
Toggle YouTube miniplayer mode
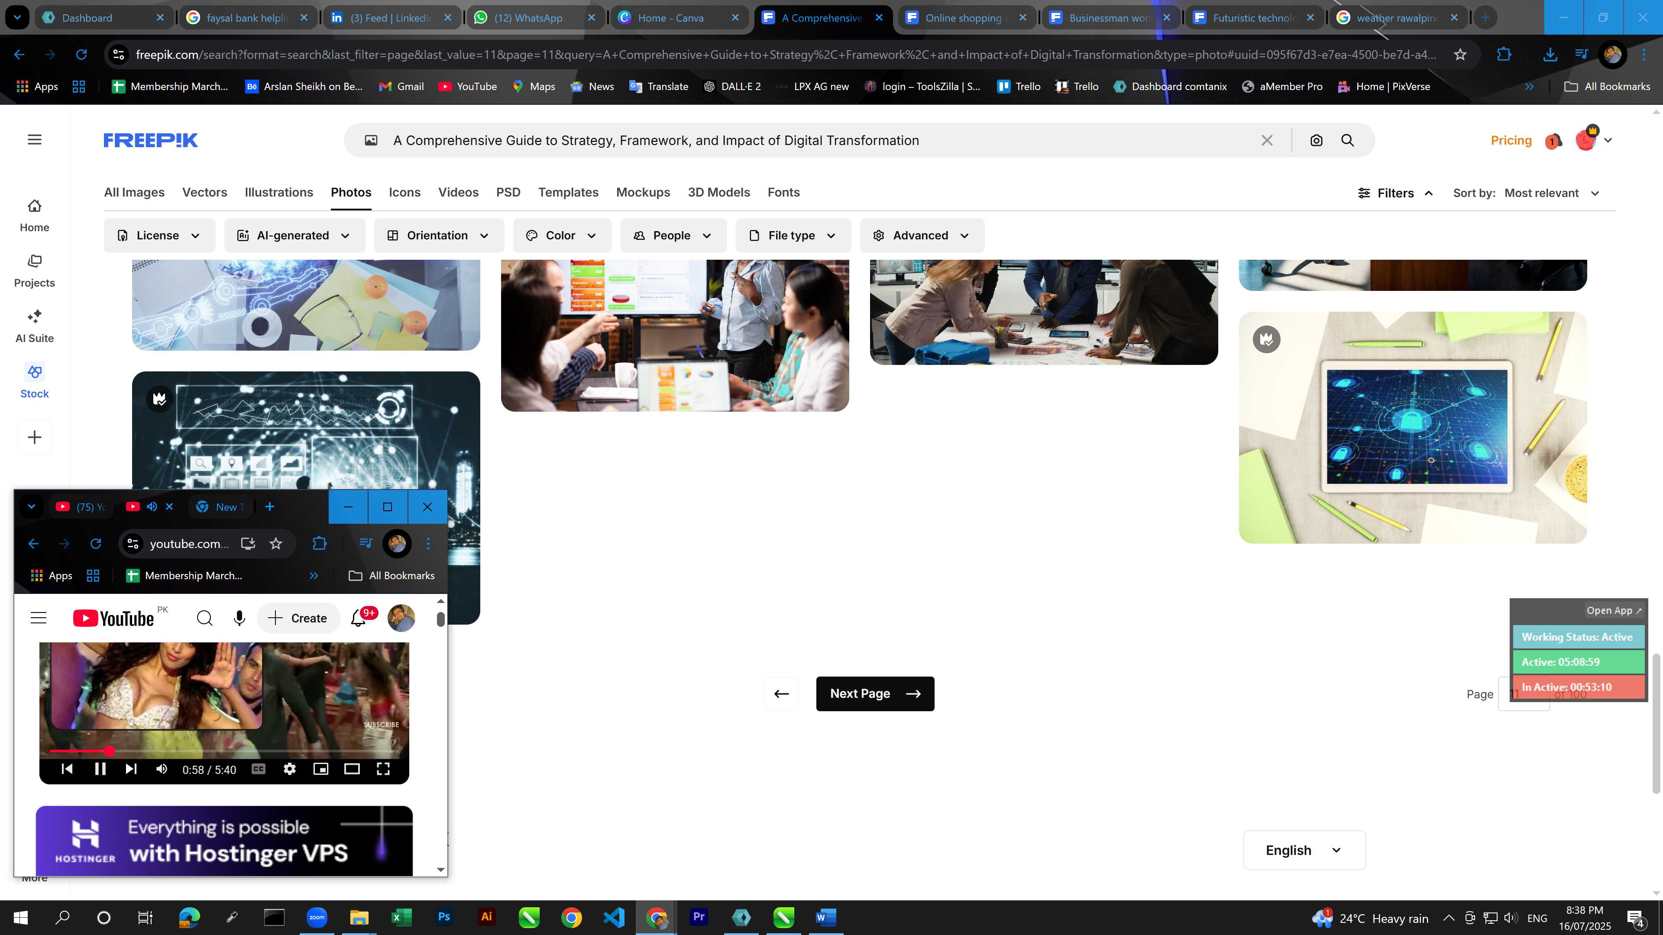point(321,768)
